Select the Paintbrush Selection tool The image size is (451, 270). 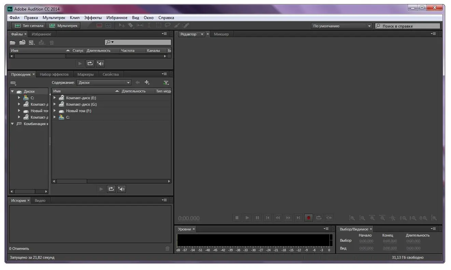pyautogui.click(x=177, y=25)
